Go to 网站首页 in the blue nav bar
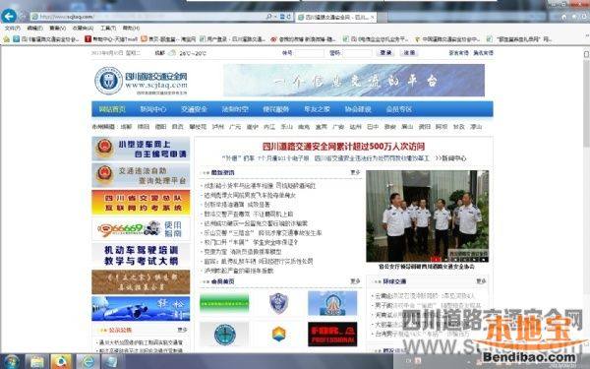The image size is (590, 369). point(112,109)
